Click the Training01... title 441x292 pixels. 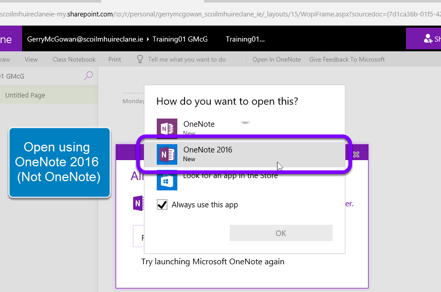(x=245, y=39)
